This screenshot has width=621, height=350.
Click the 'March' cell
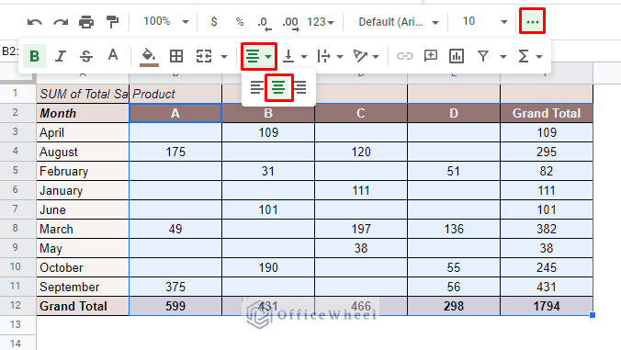tap(83, 230)
